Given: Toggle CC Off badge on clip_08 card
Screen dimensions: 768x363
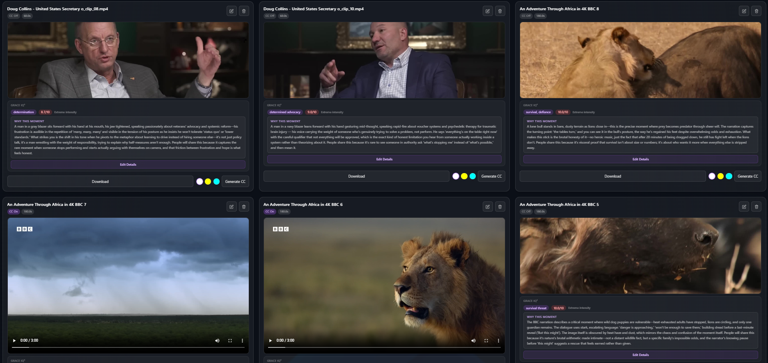Looking at the screenshot, I should (14, 16).
